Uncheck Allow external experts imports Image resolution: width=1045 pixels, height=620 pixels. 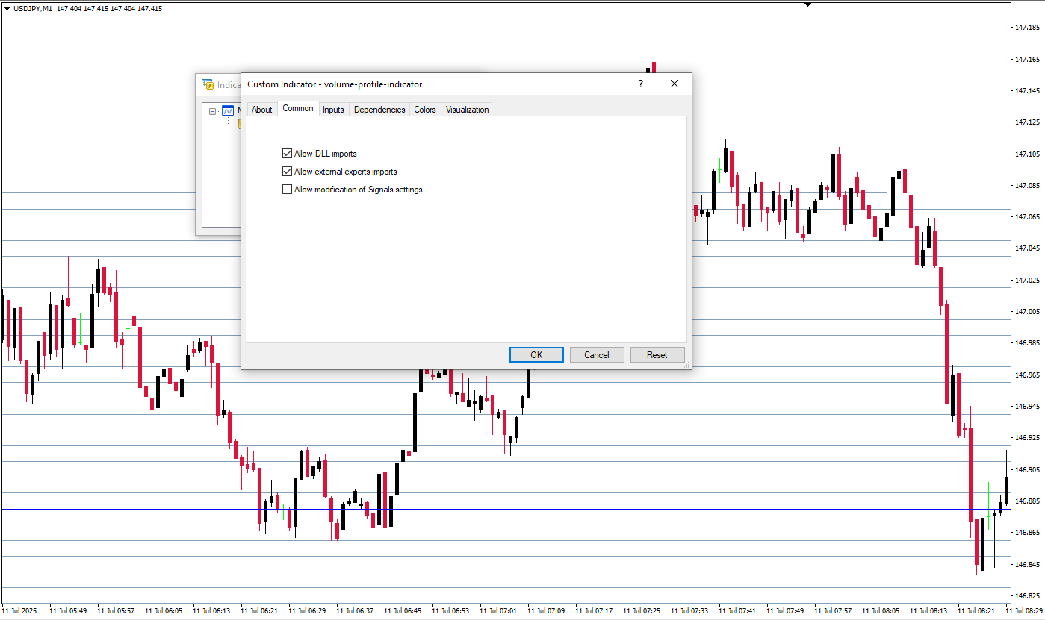pyautogui.click(x=287, y=172)
